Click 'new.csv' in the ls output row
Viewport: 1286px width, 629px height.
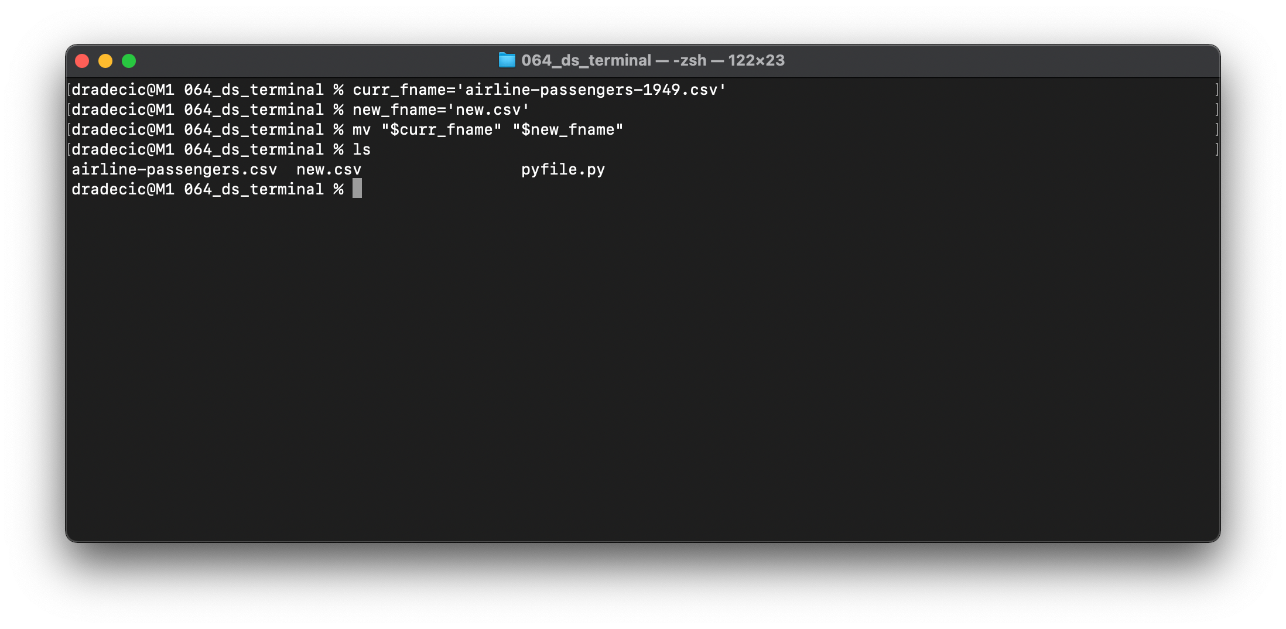(x=329, y=169)
